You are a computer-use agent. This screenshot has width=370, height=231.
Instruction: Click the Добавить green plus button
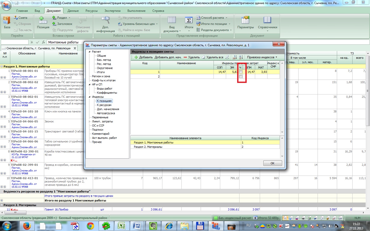144,57
